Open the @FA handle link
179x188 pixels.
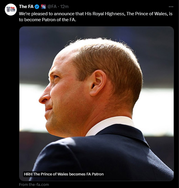(52, 7)
